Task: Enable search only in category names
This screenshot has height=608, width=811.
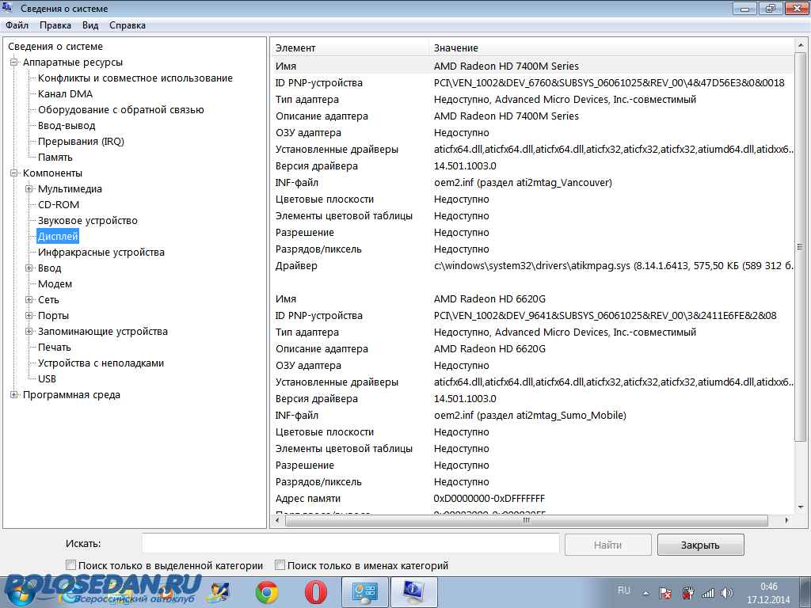Action: click(x=280, y=565)
